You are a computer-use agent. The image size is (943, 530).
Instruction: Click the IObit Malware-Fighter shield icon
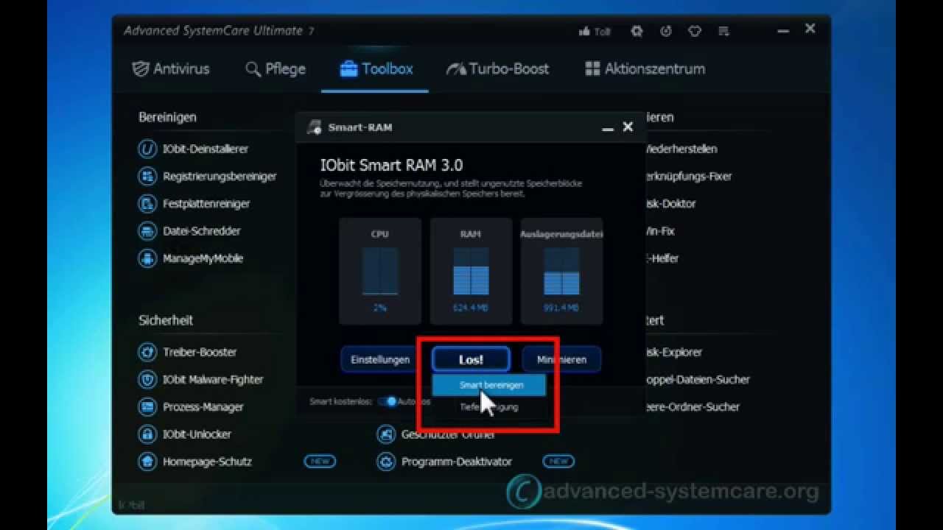[147, 379]
